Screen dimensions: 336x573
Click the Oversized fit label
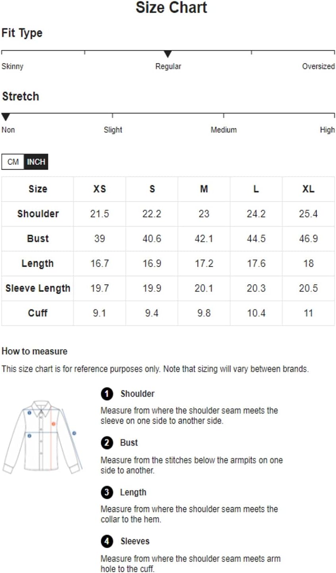click(x=319, y=66)
